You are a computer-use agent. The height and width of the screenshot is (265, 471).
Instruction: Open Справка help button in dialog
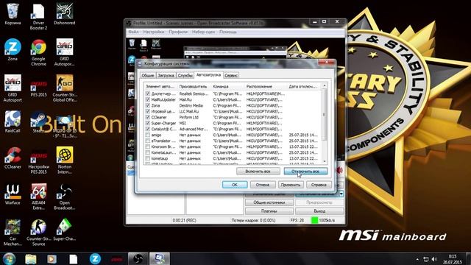319,185
